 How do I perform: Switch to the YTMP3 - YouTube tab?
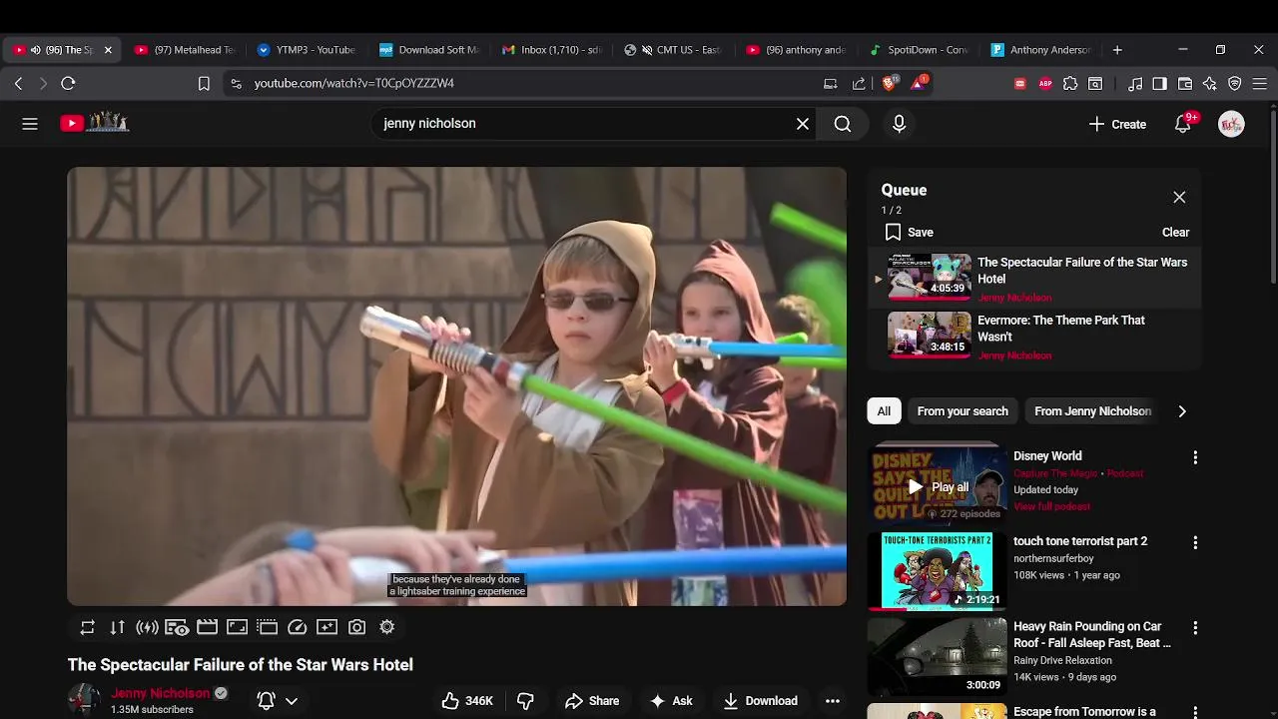(x=307, y=50)
